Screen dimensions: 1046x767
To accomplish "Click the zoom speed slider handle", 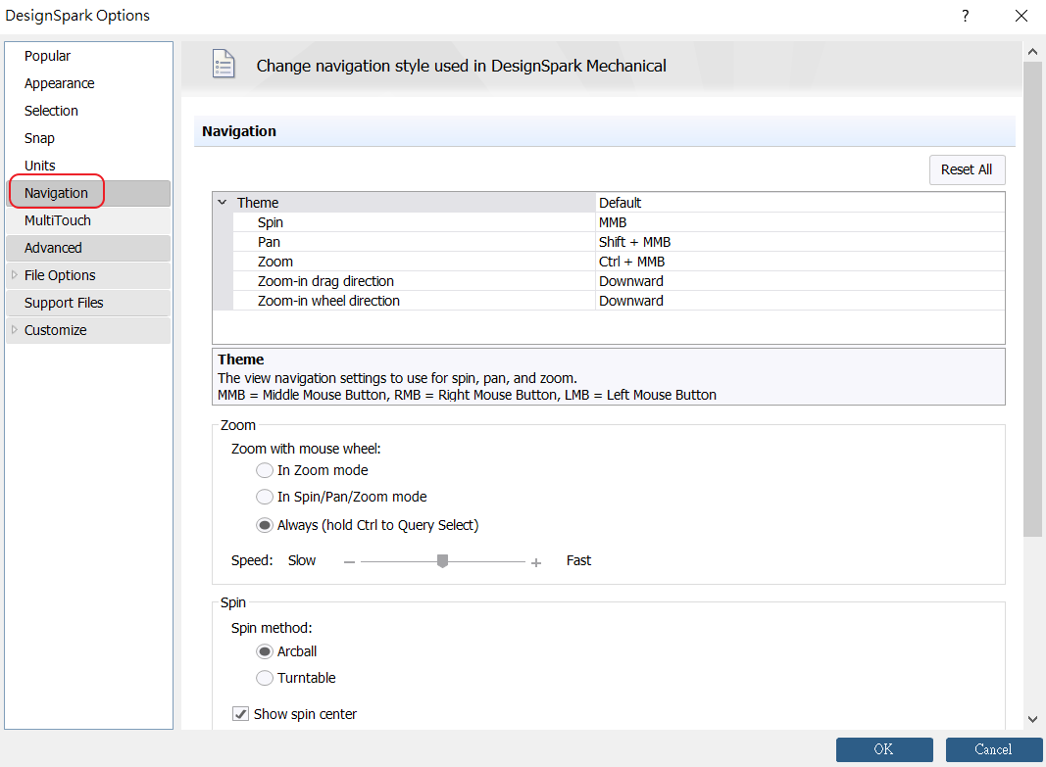I will pyautogui.click(x=442, y=561).
